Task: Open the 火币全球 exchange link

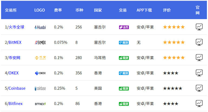Action: (16, 27)
